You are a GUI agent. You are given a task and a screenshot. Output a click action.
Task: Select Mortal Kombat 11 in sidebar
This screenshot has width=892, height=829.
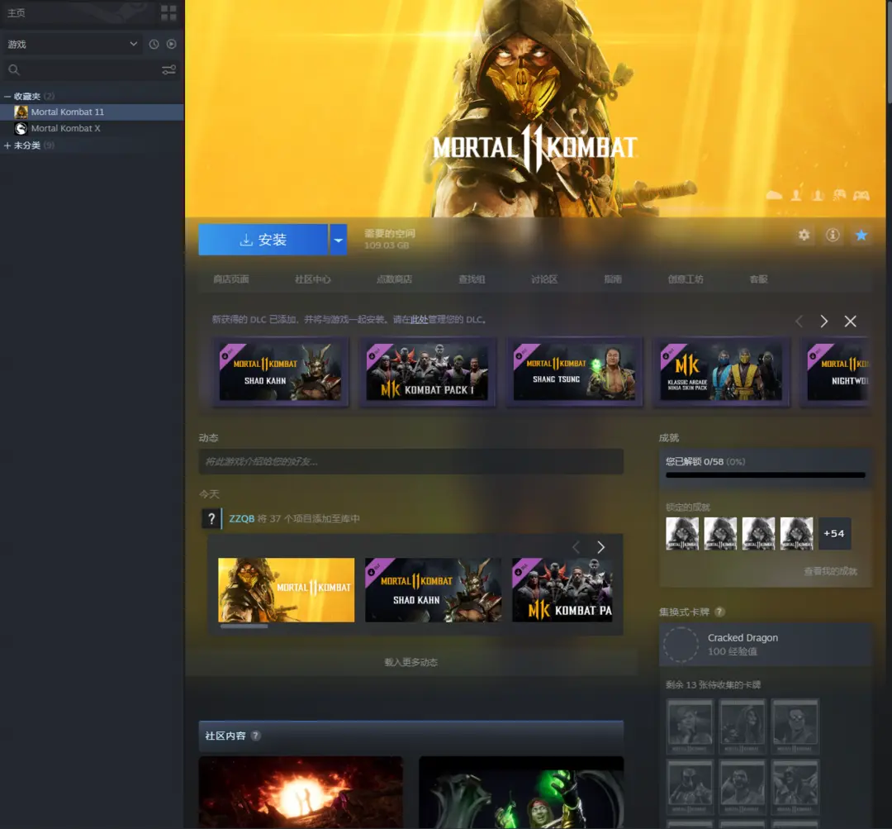pos(92,112)
